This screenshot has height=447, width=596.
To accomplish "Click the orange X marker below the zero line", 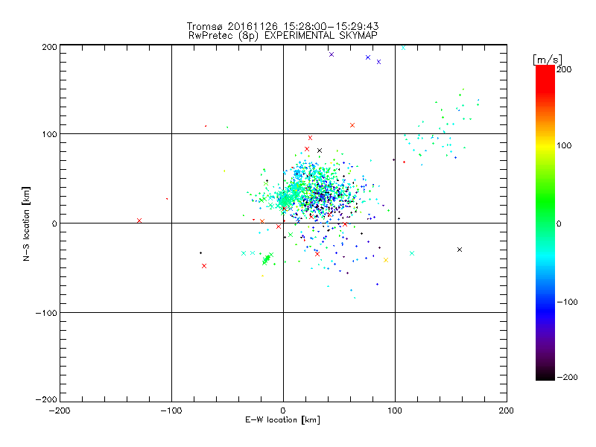I will click(385, 259).
